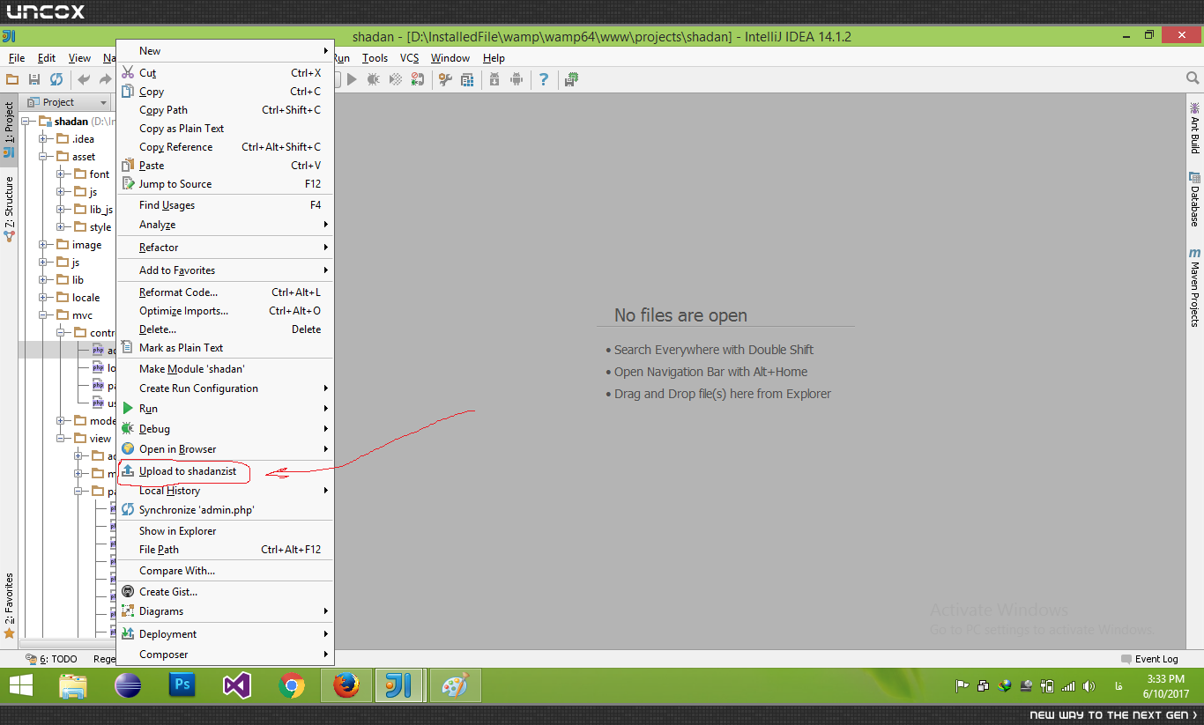The width and height of the screenshot is (1204, 725).
Task: Open the Database side panel
Action: (x=1194, y=199)
